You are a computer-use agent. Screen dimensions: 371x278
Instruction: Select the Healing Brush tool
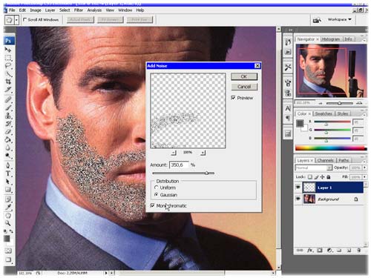pyautogui.click(x=8, y=99)
